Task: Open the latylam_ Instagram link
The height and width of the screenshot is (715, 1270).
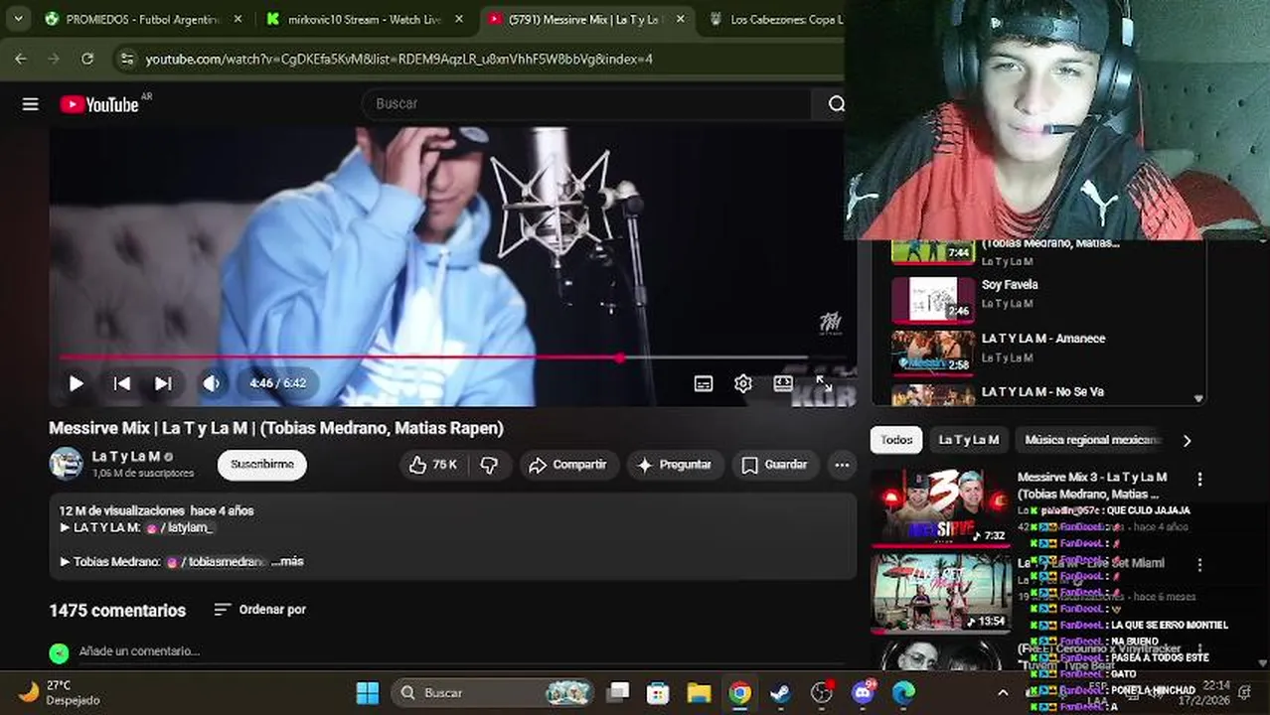Action: pos(180,528)
